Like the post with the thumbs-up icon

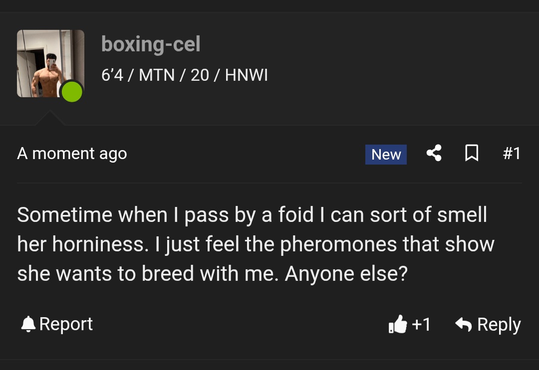(x=398, y=325)
